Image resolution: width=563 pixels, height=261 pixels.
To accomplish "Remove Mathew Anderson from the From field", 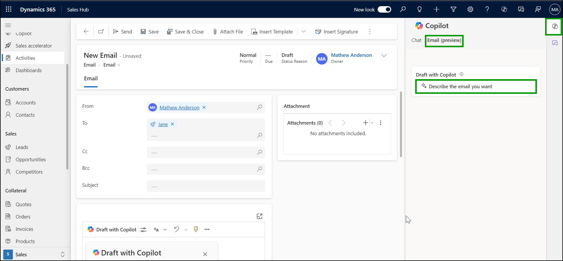I will pyautogui.click(x=204, y=107).
